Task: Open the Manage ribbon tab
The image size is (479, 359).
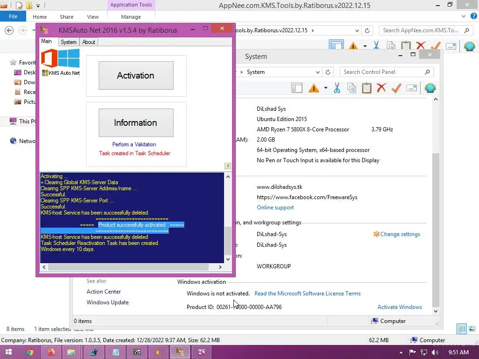Action: point(131,17)
